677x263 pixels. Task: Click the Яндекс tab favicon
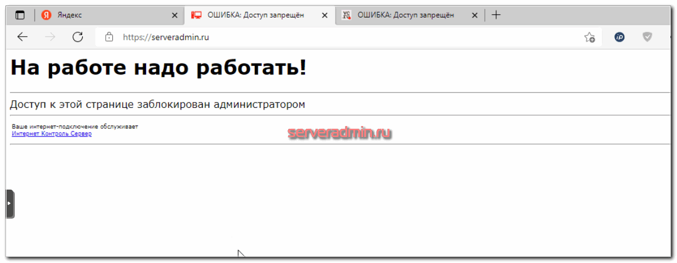47,15
